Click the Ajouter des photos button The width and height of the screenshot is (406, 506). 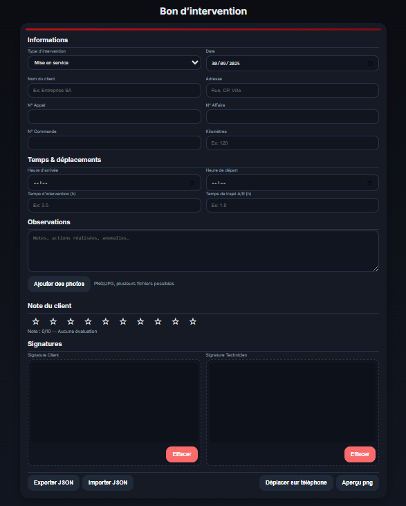(x=59, y=284)
